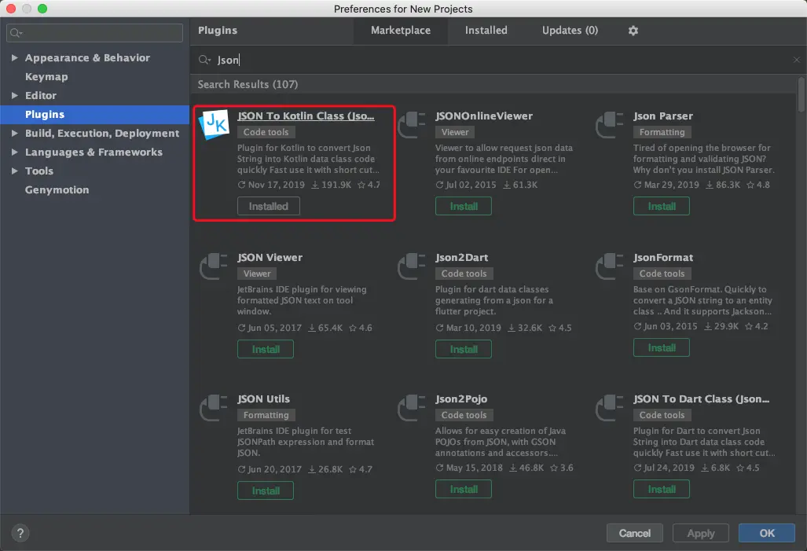Open help with the question mark button
This screenshot has width=807, height=551.
(x=20, y=533)
